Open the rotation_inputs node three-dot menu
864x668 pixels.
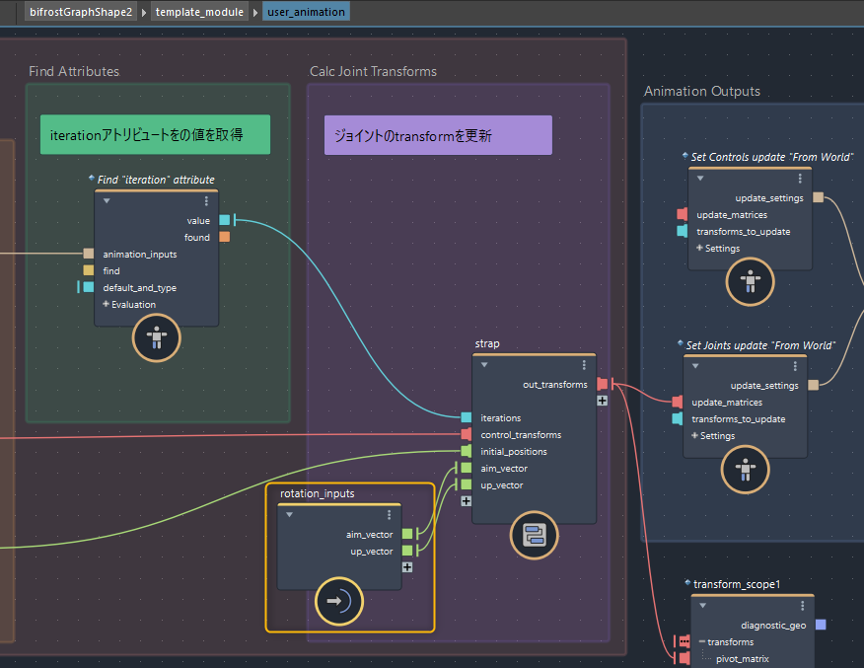[390, 514]
